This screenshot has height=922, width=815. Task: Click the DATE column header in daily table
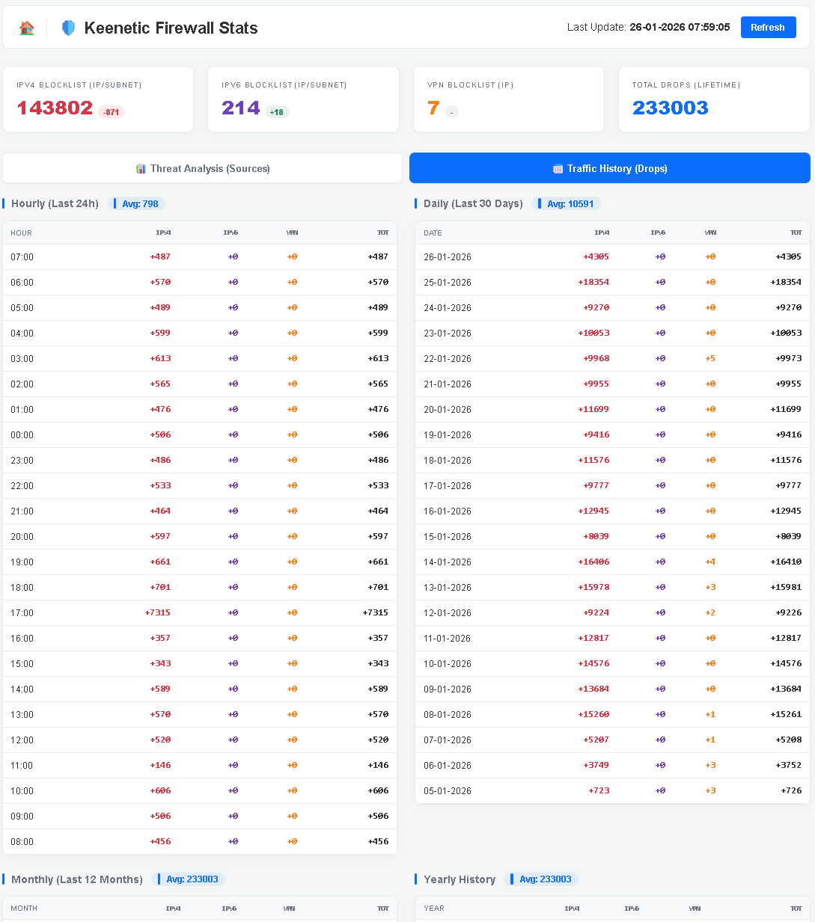point(433,233)
